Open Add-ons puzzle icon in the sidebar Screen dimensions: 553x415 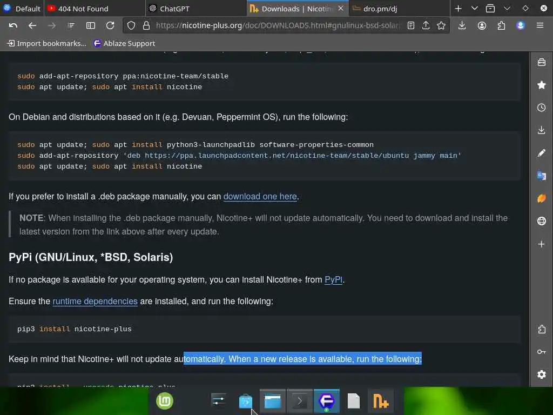pos(541,329)
